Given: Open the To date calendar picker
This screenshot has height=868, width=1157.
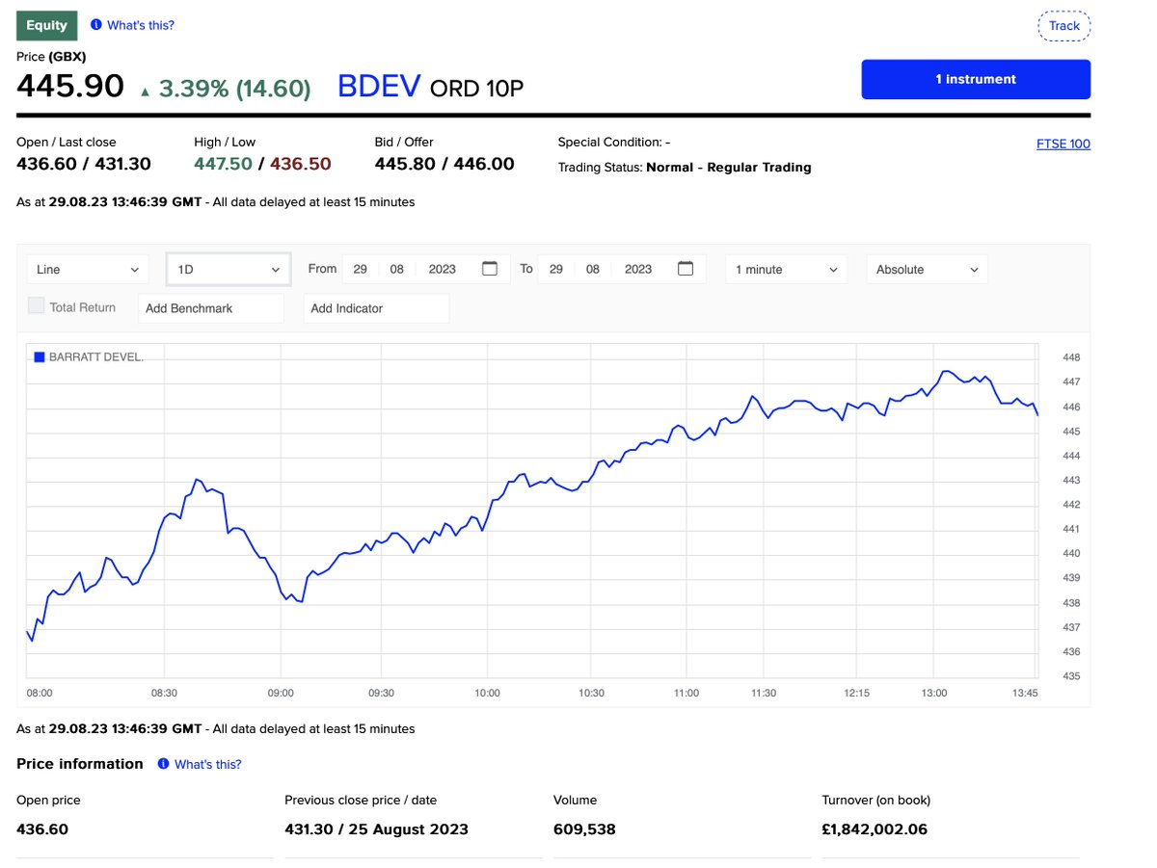Looking at the screenshot, I should click(x=686, y=269).
